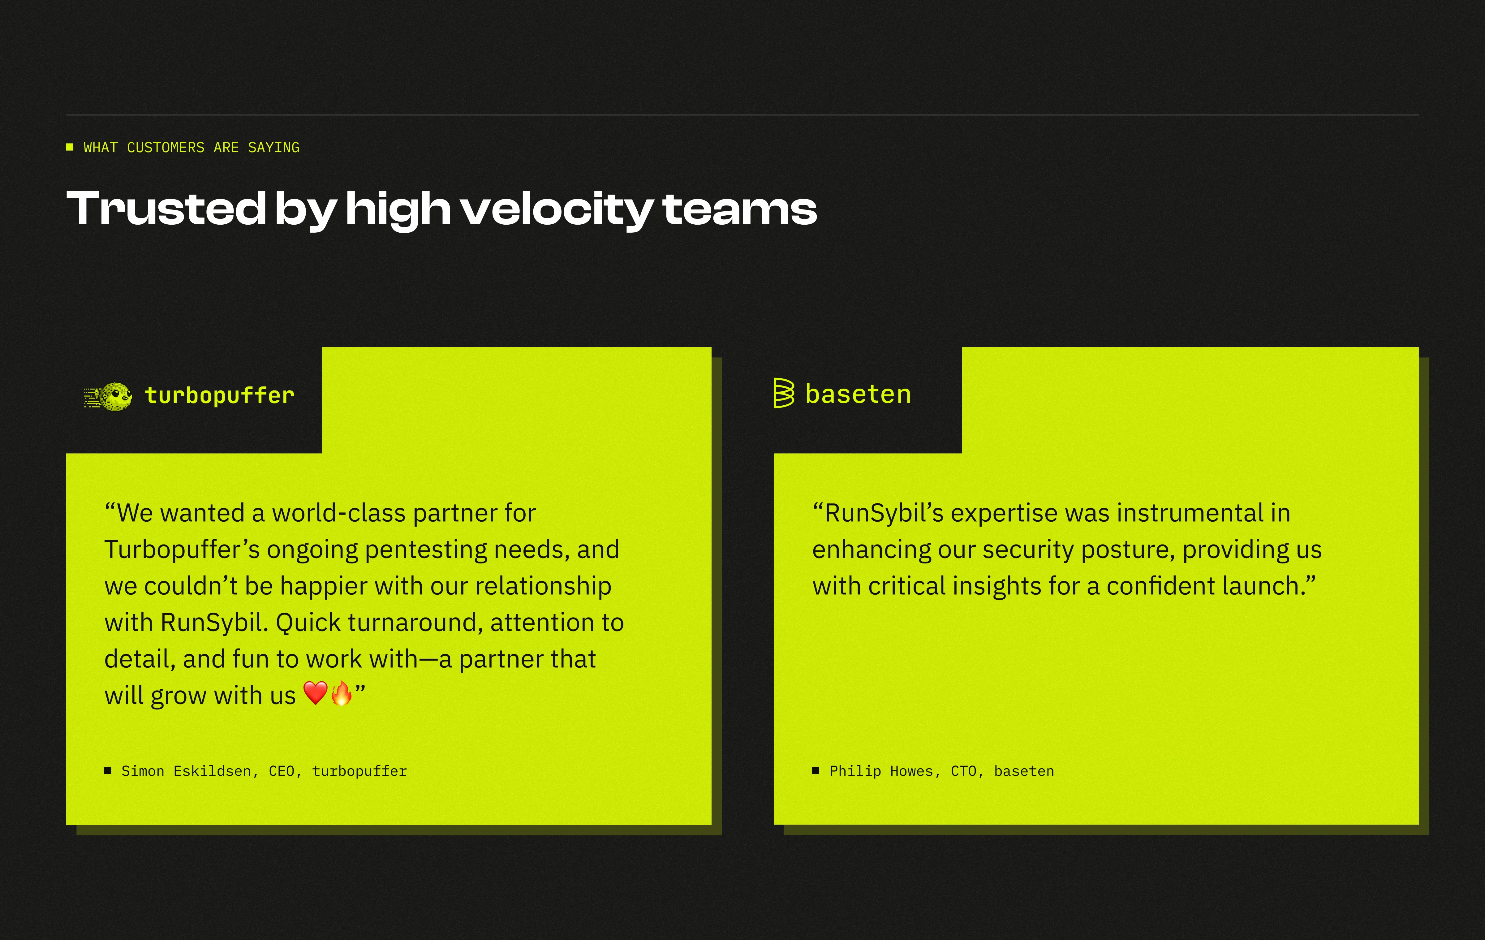Select "Simon Eskildsen, CEO, turbopuffer" attribution
1485x940 pixels.
[264, 771]
